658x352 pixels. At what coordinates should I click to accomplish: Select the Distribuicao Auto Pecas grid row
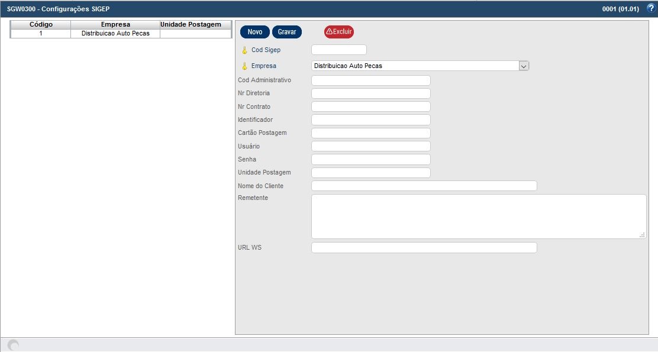[115, 33]
